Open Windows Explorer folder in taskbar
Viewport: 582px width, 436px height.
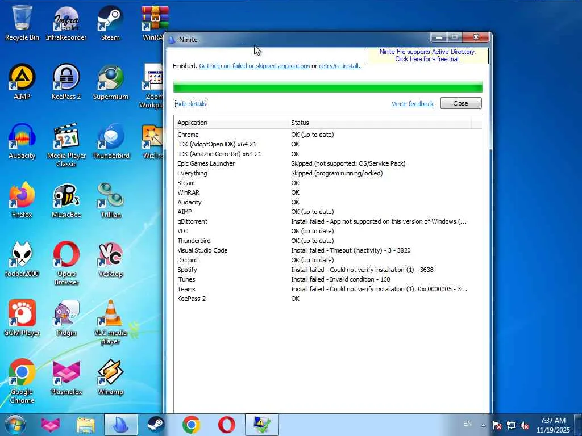pyautogui.click(x=85, y=425)
